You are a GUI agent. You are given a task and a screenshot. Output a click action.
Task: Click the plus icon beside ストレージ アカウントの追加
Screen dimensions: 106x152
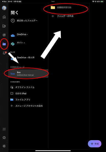click(x=12, y=106)
